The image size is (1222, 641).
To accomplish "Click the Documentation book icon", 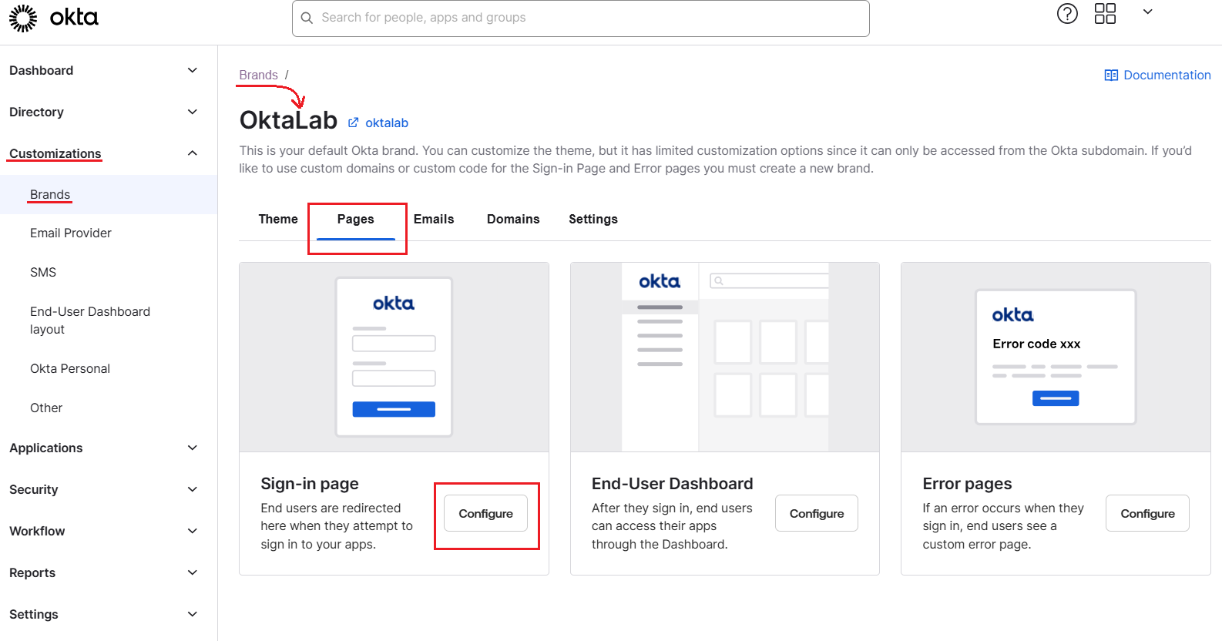I will pyautogui.click(x=1111, y=76).
